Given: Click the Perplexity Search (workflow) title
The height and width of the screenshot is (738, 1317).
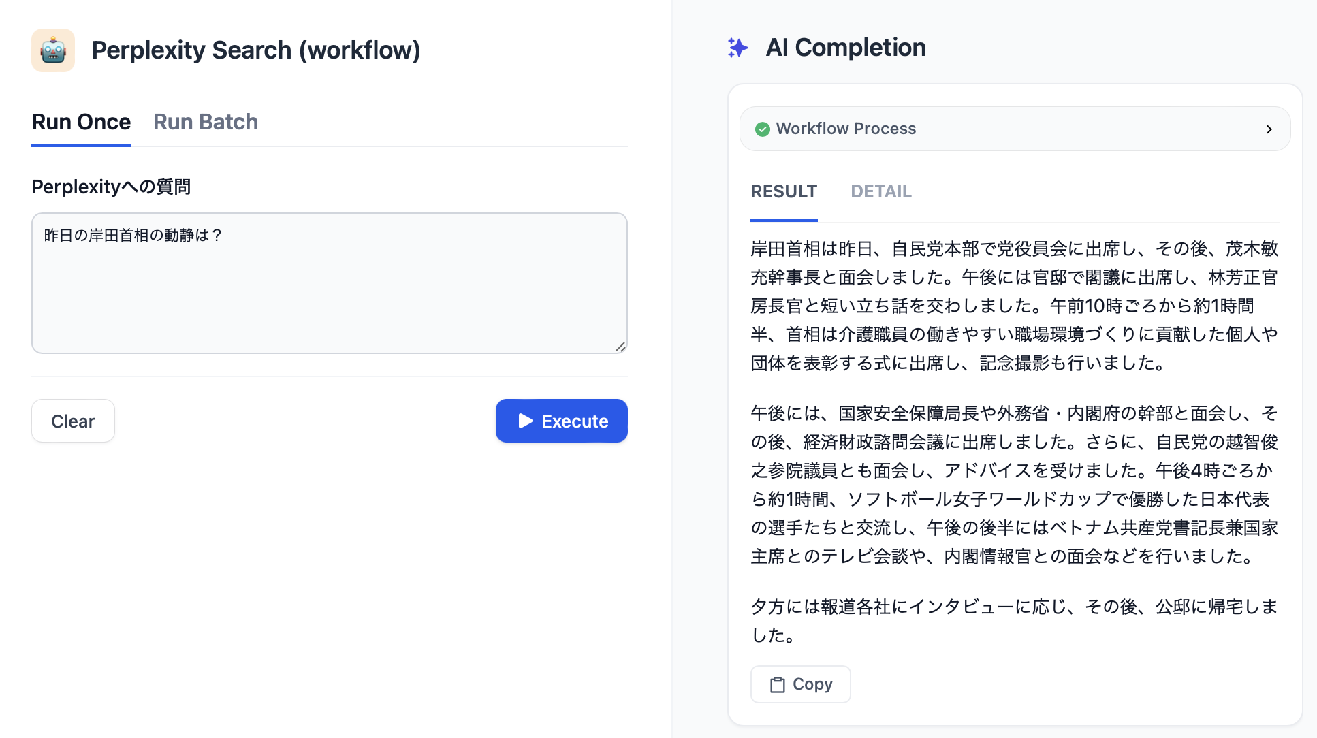Looking at the screenshot, I should (256, 50).
